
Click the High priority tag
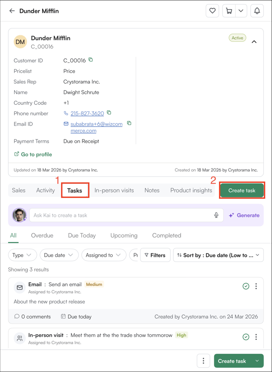pyautogui.click(x=181, y=335)
